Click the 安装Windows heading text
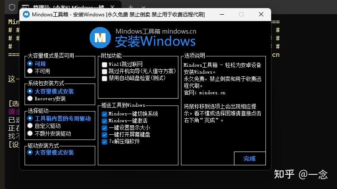Viewport: 337px width, 189px height. point(155,41)
